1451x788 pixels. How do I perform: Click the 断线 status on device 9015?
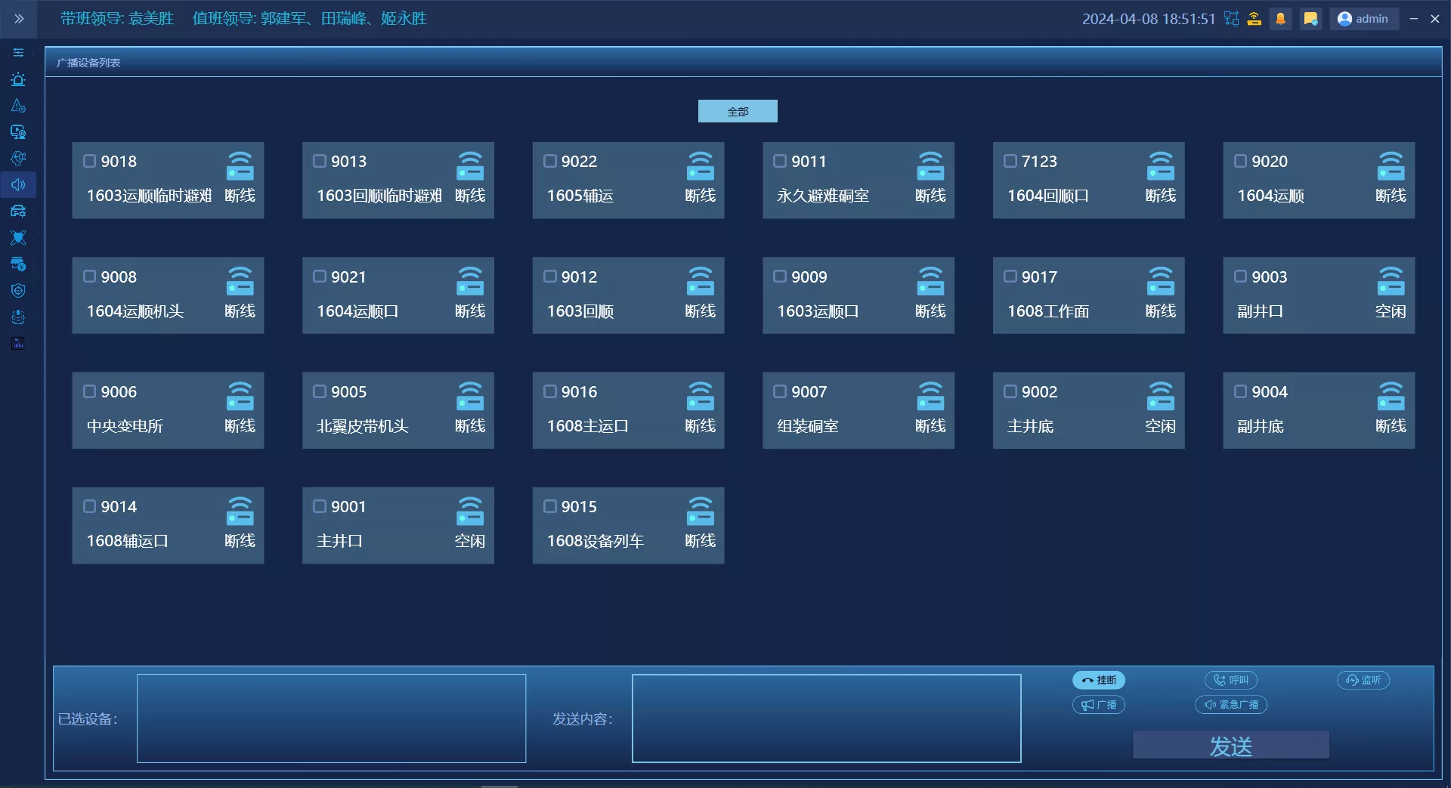tap(700, 541)
